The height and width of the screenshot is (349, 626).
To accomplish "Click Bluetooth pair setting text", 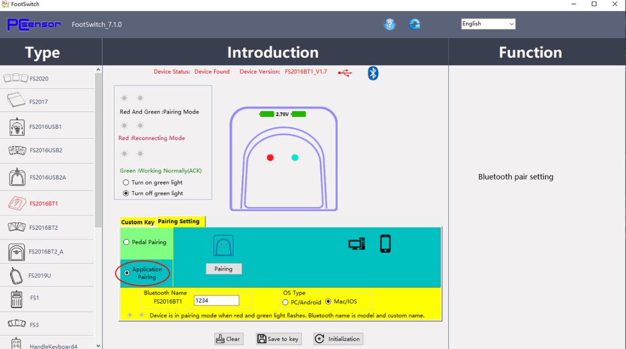I will [x=516, y=177].
